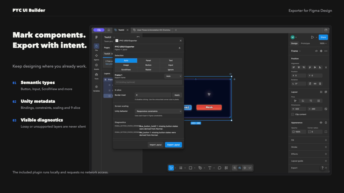Viewport: 344px width, 193px height.
Task: Enable the Clip content checkbox
Action: pyautogui.click(x=293, y=114)
